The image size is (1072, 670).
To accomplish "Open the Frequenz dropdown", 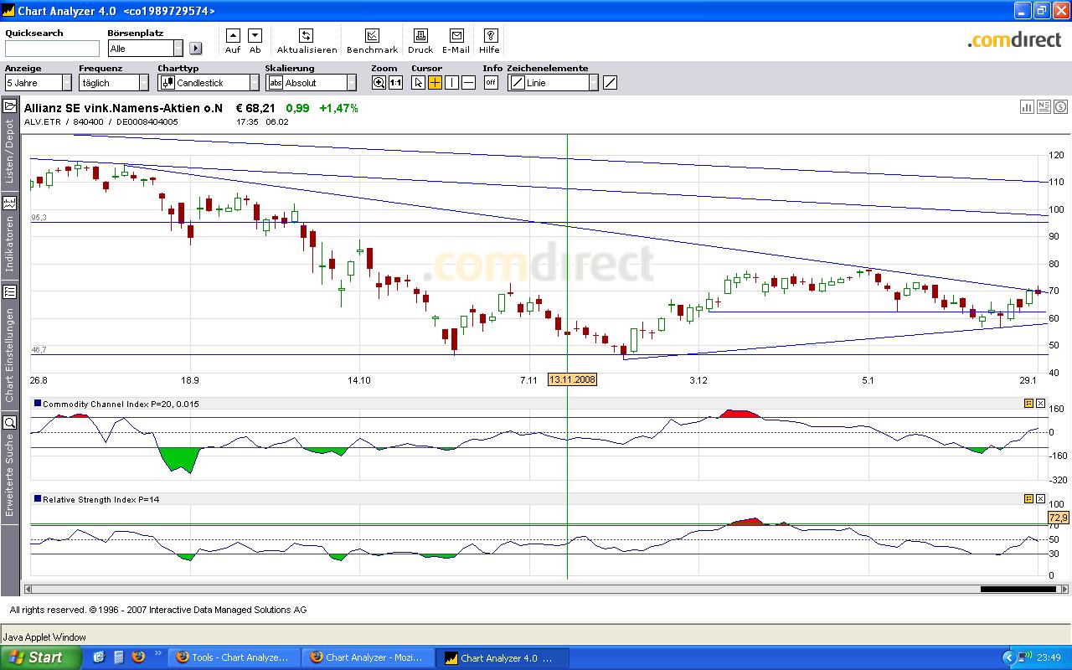I will pos(144,83).
